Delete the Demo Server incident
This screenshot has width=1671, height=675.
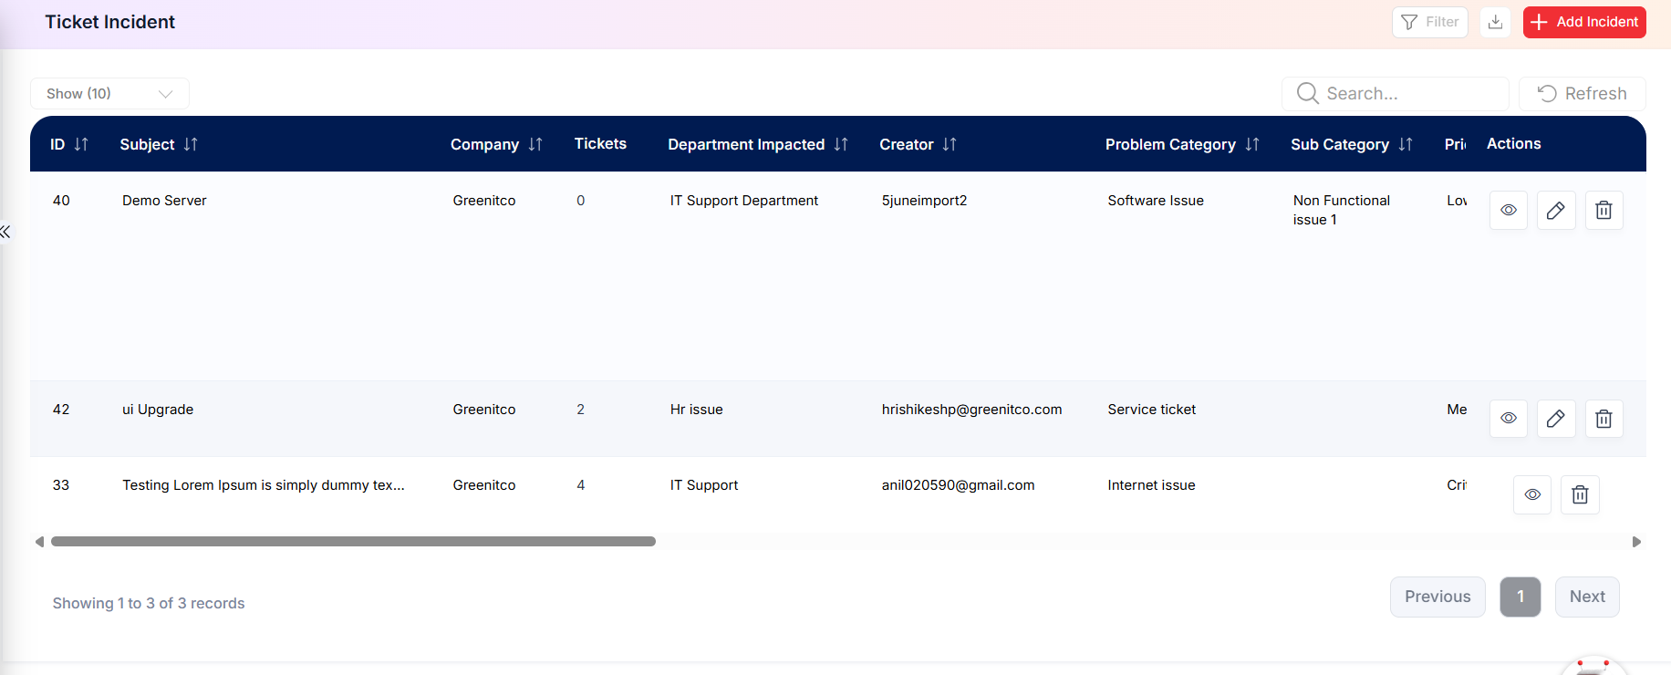(1604, 211)
